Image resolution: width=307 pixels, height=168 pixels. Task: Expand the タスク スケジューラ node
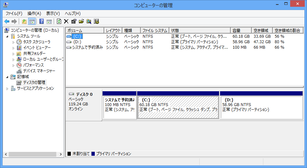[x=13, y=42]
